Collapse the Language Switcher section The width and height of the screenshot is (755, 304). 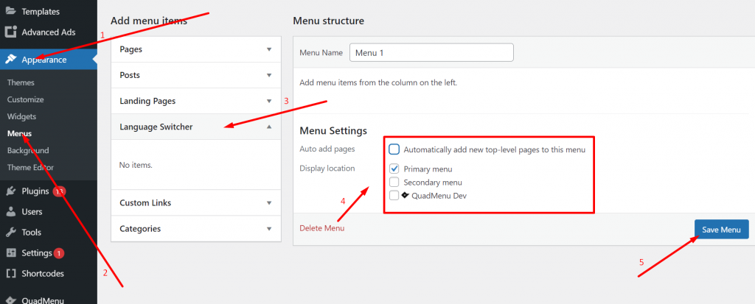coord(269,127)
